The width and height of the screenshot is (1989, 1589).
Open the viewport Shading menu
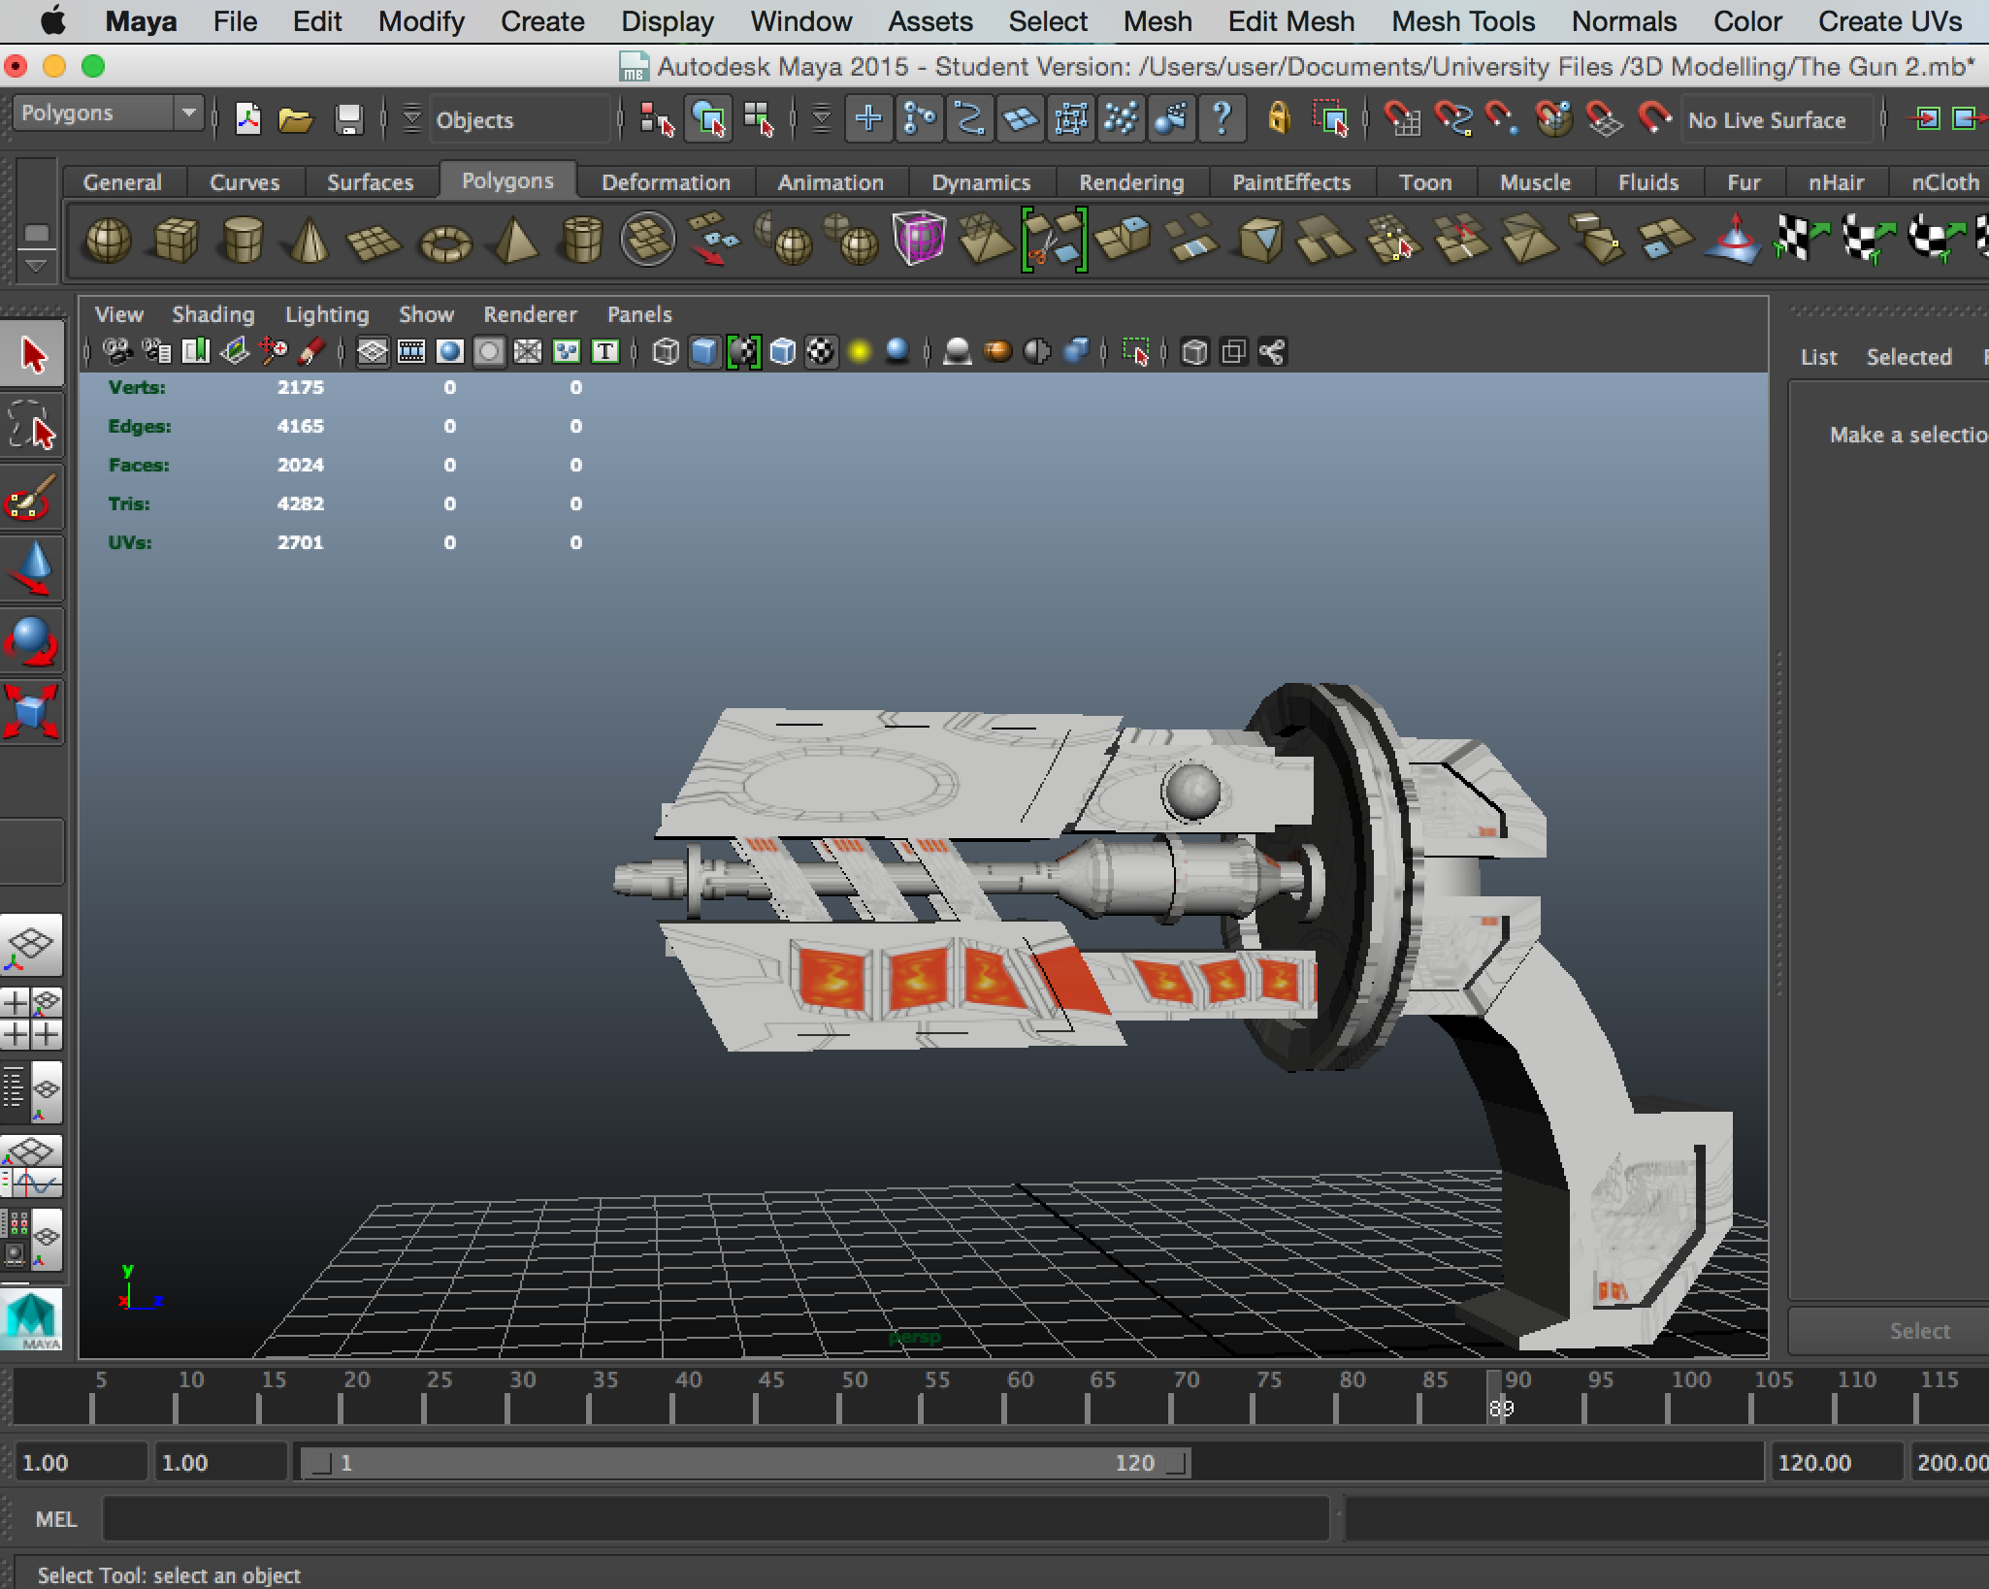[212, 314]
